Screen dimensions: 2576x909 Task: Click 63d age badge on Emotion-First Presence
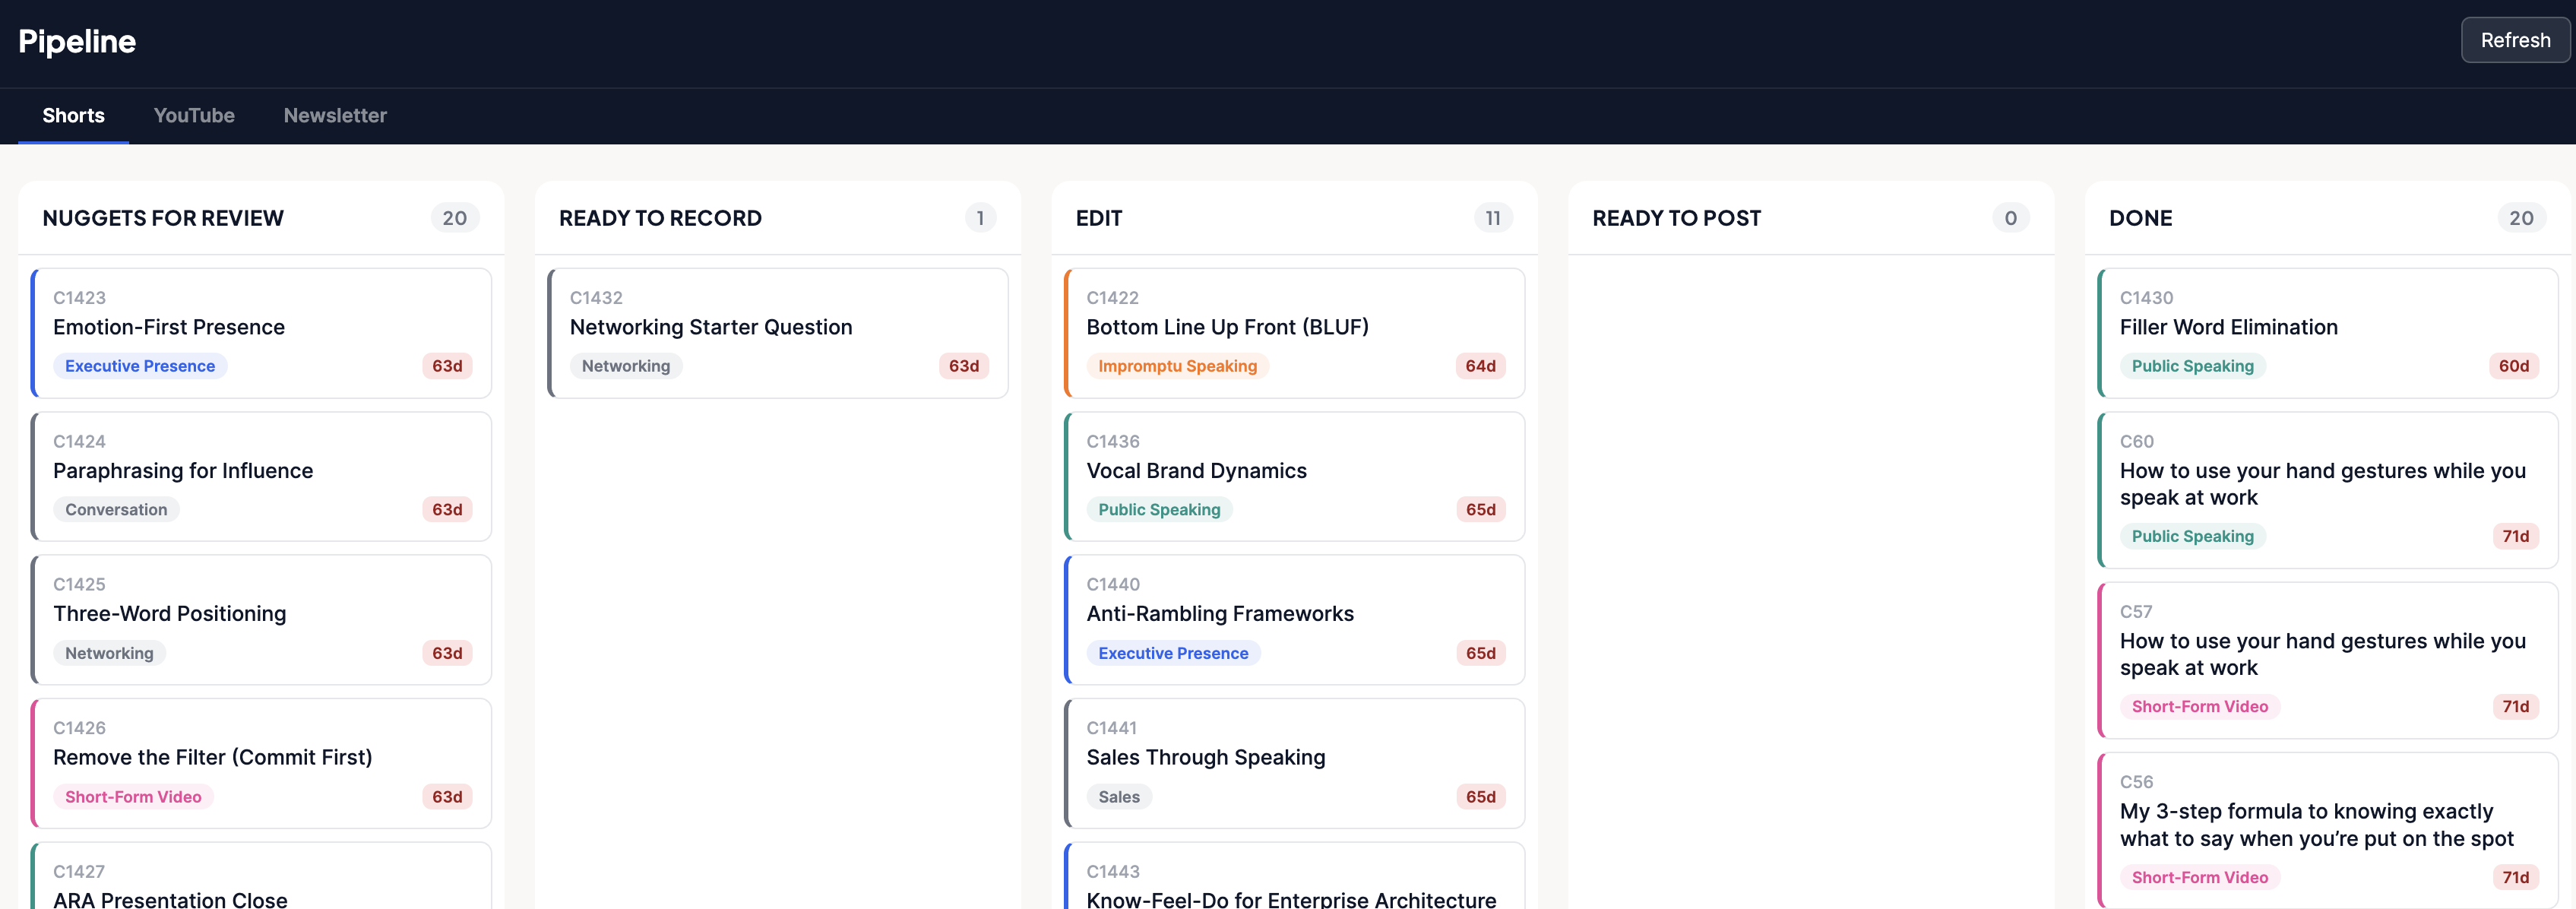pyautogui.click(x=447, y=366)
